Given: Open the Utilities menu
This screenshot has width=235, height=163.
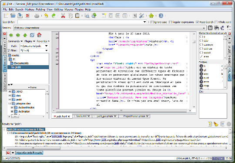Looking at the screenshot, I should point(58,10).
